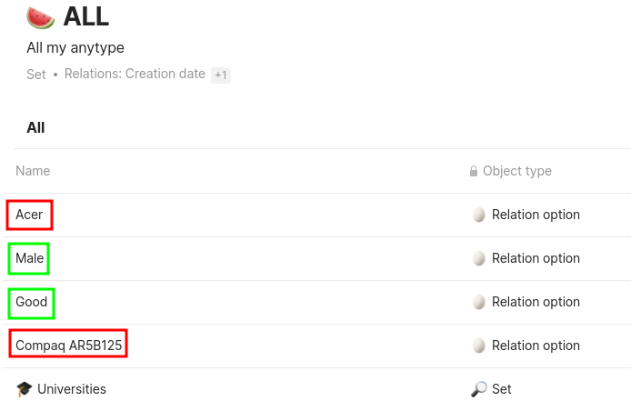Screen dimensions: 631x411
Task: Click the Male row's Relation option egg icon
Action: click(x=479, y=258)
